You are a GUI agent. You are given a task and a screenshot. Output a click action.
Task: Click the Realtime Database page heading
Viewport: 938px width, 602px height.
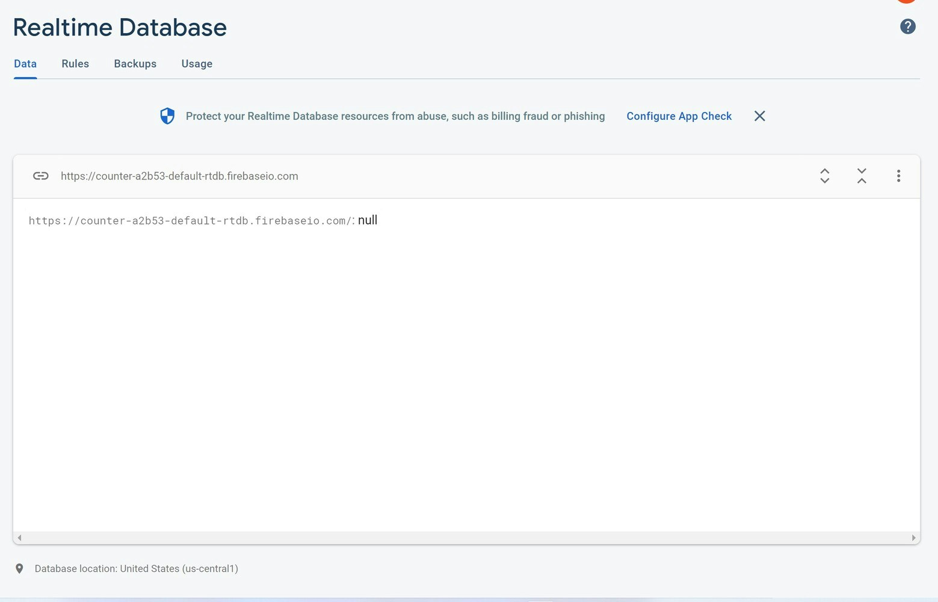(120, 28)
